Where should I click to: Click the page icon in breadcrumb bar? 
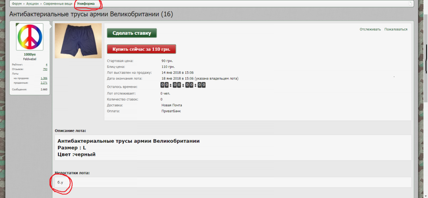pyautogui.click(x=410, y=3)
